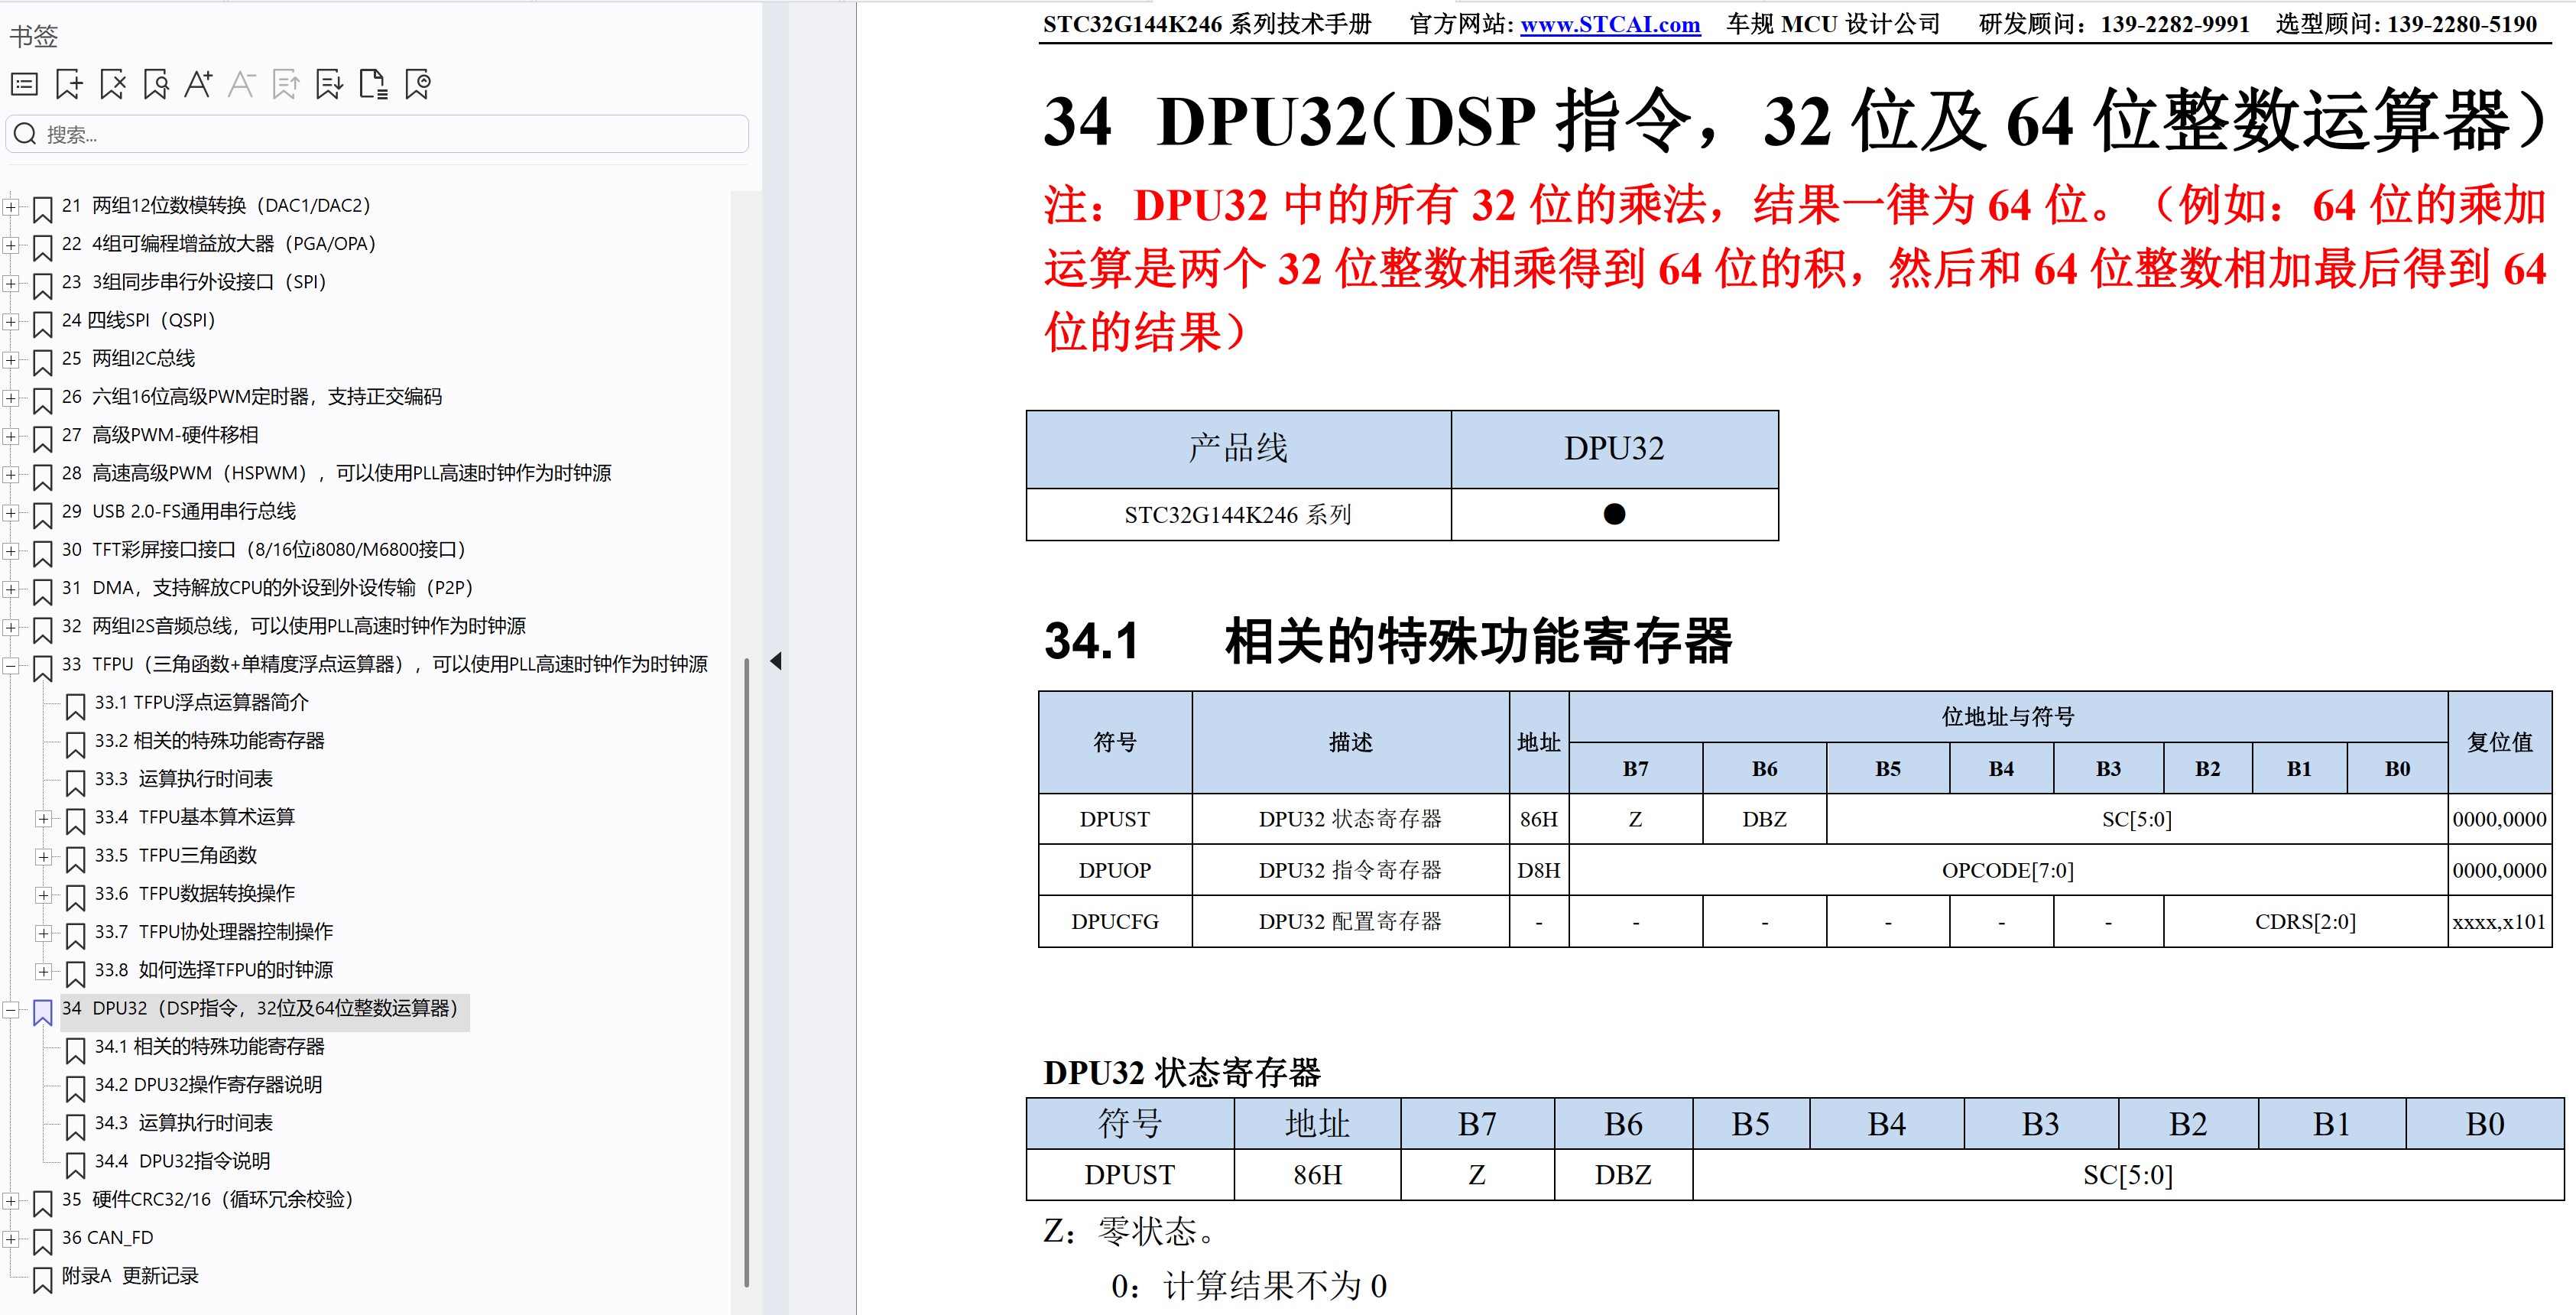The height and width of the screenshot is (1315, 2576).
Task: Enlarge bookmark text with A+ icon
Action: pos(198,84)
